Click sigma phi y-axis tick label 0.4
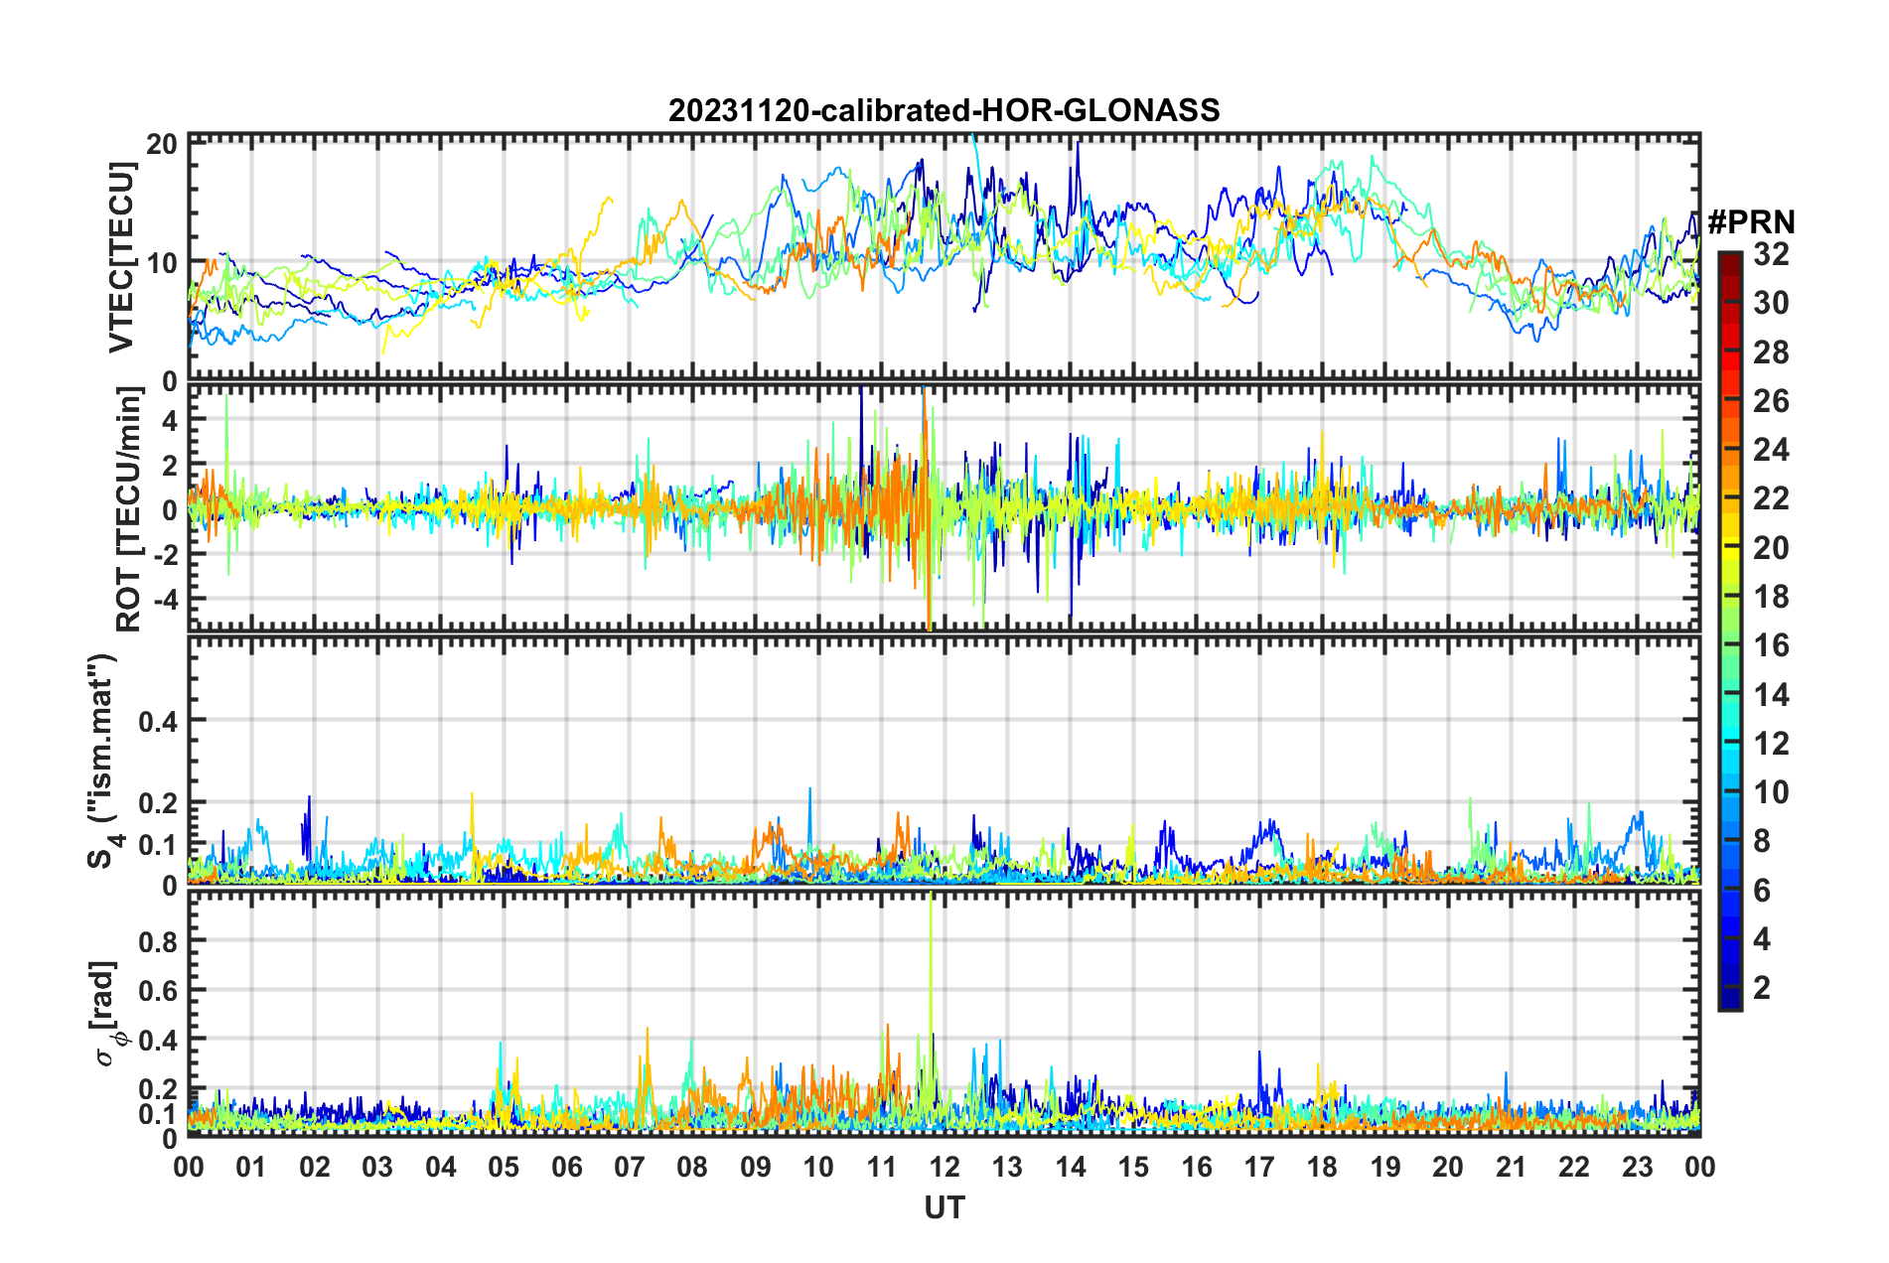 pyautogui.click(x=158, y=1040)
